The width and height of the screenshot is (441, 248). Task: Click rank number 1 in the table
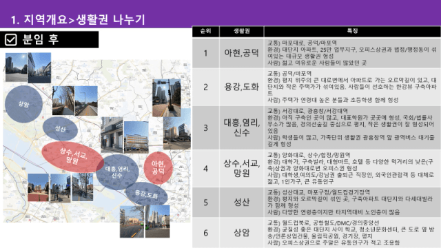205,53
